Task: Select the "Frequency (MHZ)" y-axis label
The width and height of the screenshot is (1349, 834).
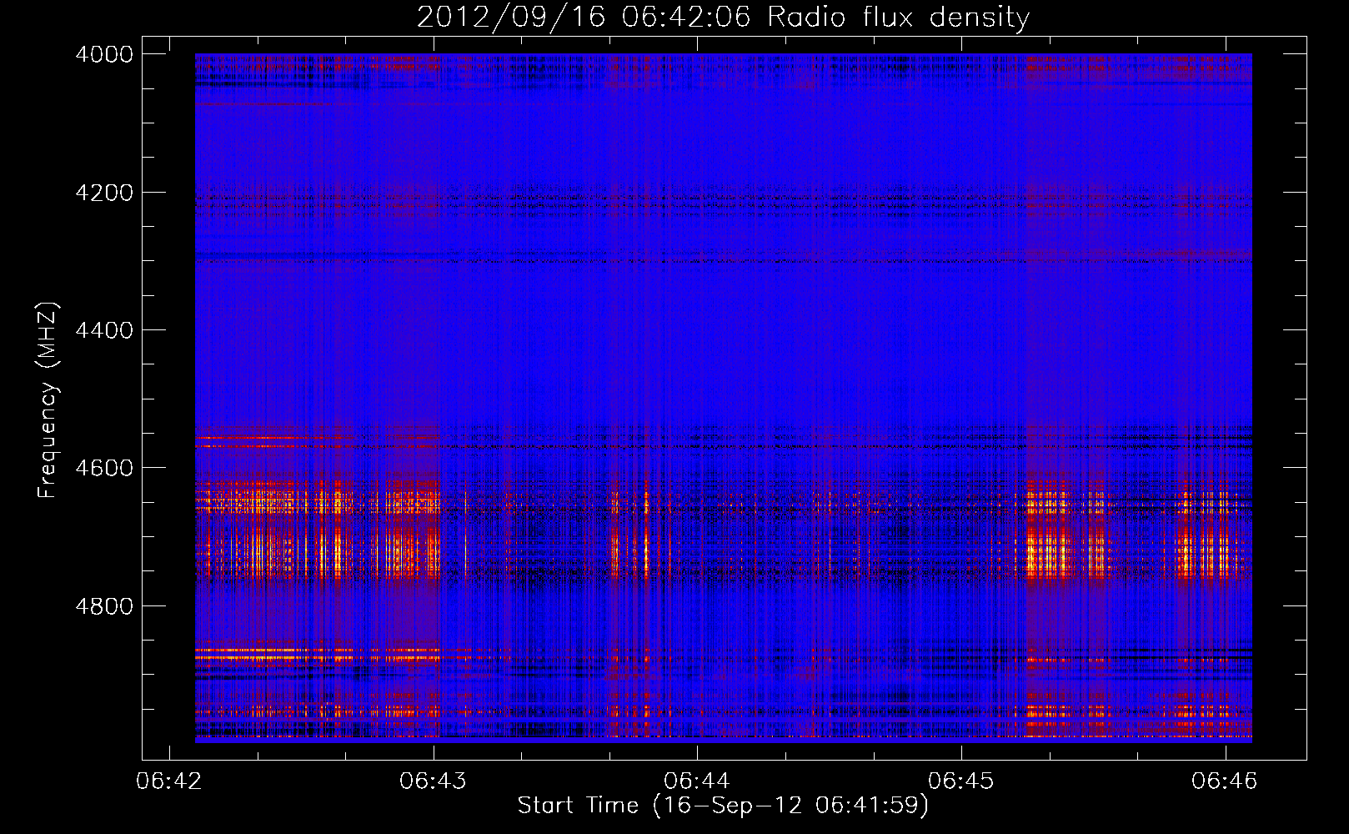Action: (x=48, y=399)
